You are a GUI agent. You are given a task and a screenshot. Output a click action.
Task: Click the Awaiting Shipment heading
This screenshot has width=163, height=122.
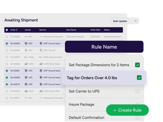tap(21, 20)
